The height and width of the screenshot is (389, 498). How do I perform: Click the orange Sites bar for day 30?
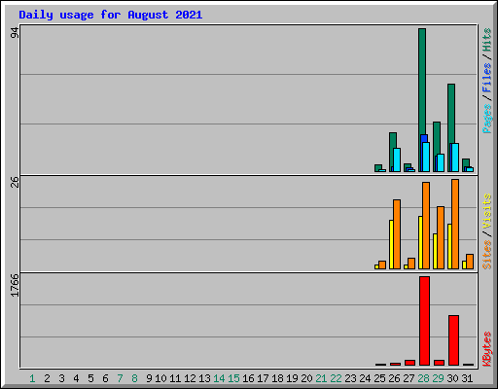pyautogui.click(x=455, y=224)
